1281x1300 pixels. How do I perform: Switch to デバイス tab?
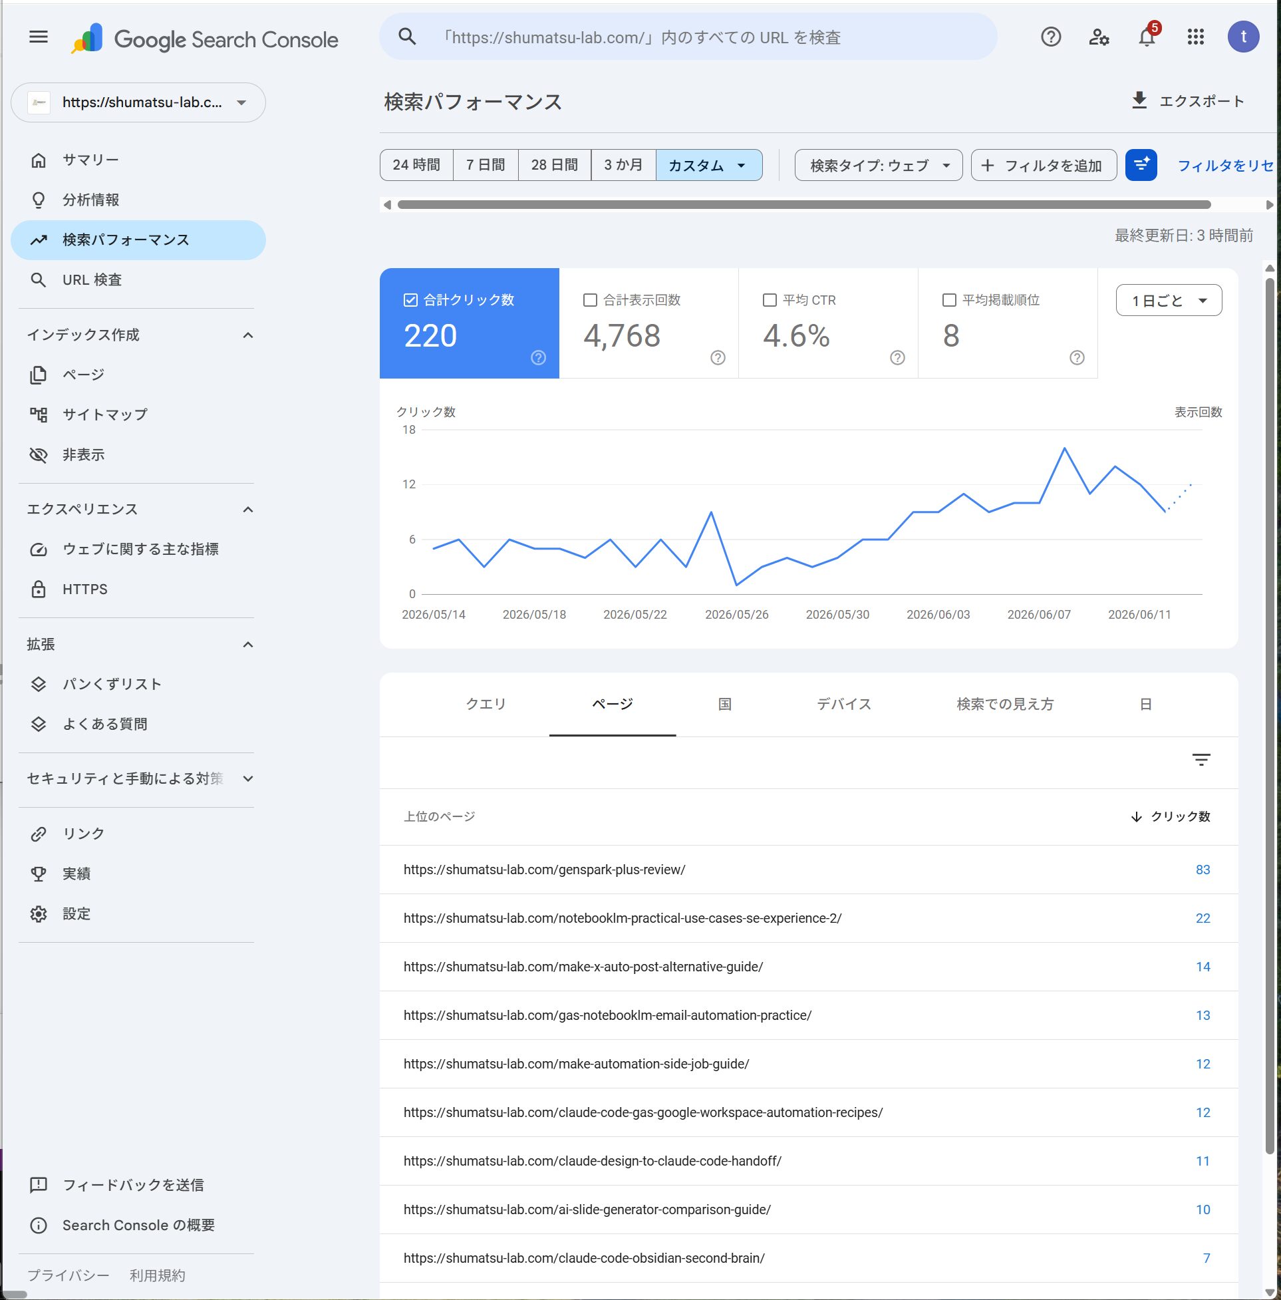tap(843, 704)
